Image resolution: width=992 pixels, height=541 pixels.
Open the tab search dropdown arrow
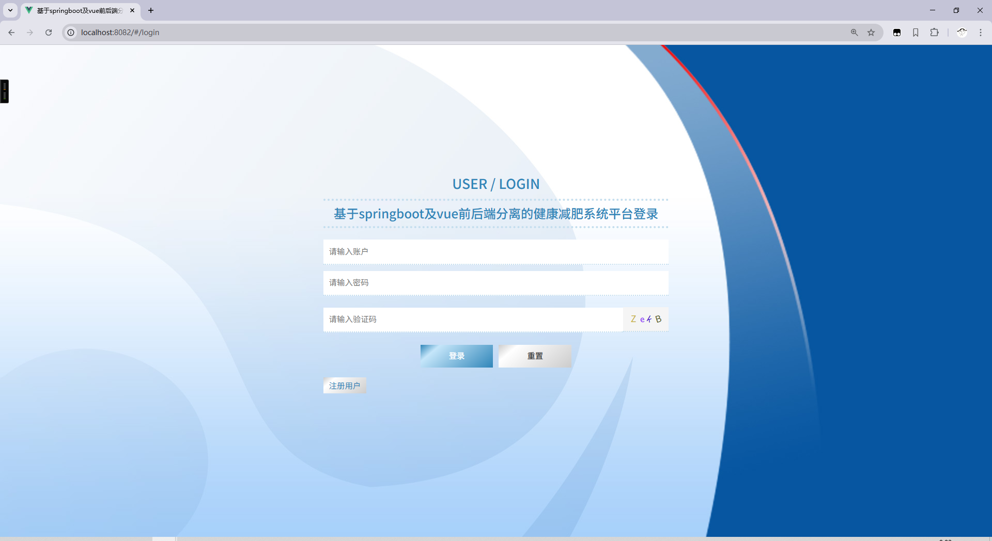pyautogui.click(x=10, y=10)
